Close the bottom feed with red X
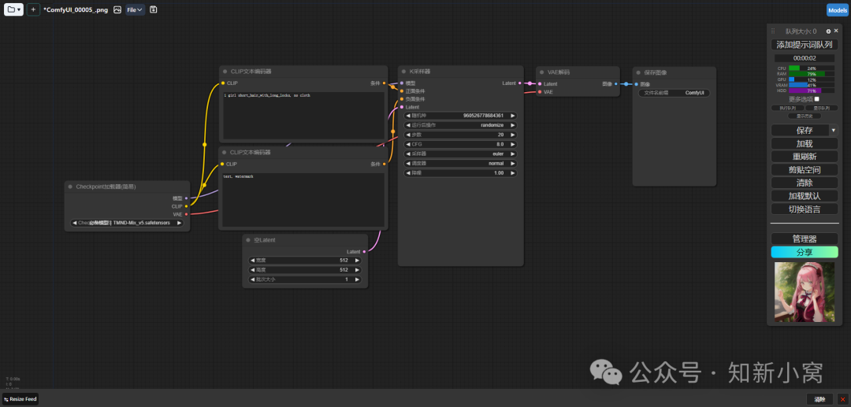This screenshot has height=407, width=851. point(842,399)
